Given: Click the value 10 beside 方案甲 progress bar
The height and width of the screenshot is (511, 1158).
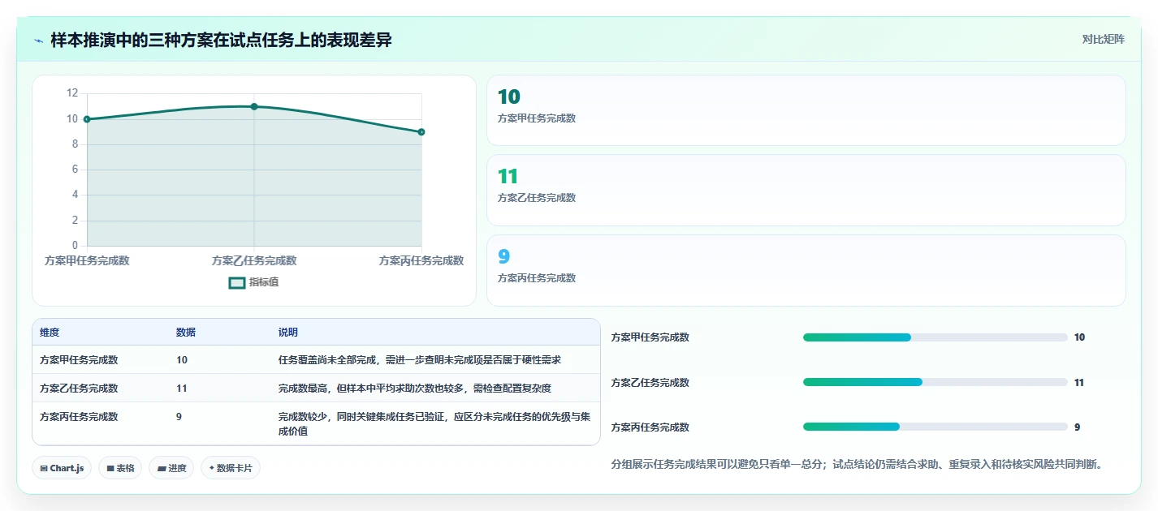Looking at the screenshot, I should point(1079,337).
